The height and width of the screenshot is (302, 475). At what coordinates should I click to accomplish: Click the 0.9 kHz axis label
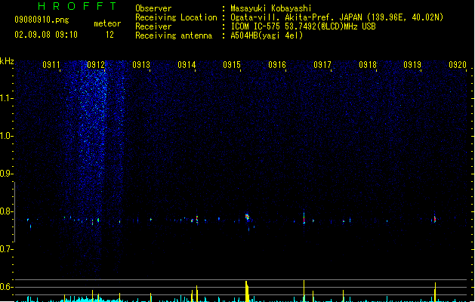point(7,174)
